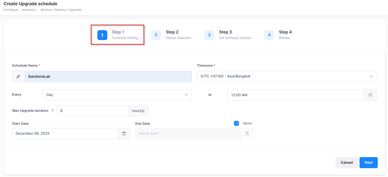Click the Step 1 number badge
388x177 pixels.
tap(102, 35)
